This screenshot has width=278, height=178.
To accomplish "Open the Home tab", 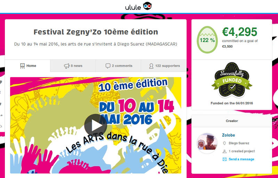I will [x=27, y=66].
